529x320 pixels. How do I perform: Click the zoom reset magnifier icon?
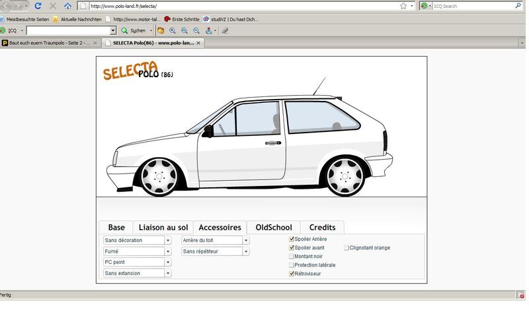click(184, 30)
